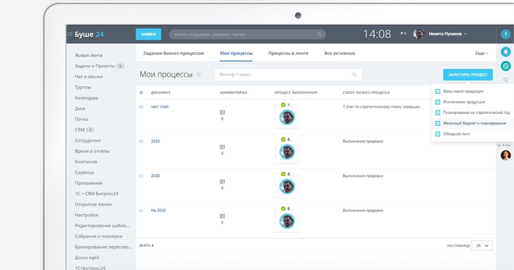This screenshot has width=514, height=270.
Task: Open the тест Улей document link
Action: pyautogui.click(x=160, y=107)
